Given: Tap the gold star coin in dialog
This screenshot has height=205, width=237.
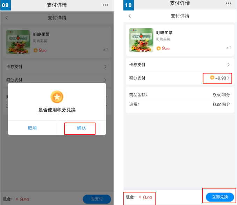Looking at the screenshot, I should [57, 97].
